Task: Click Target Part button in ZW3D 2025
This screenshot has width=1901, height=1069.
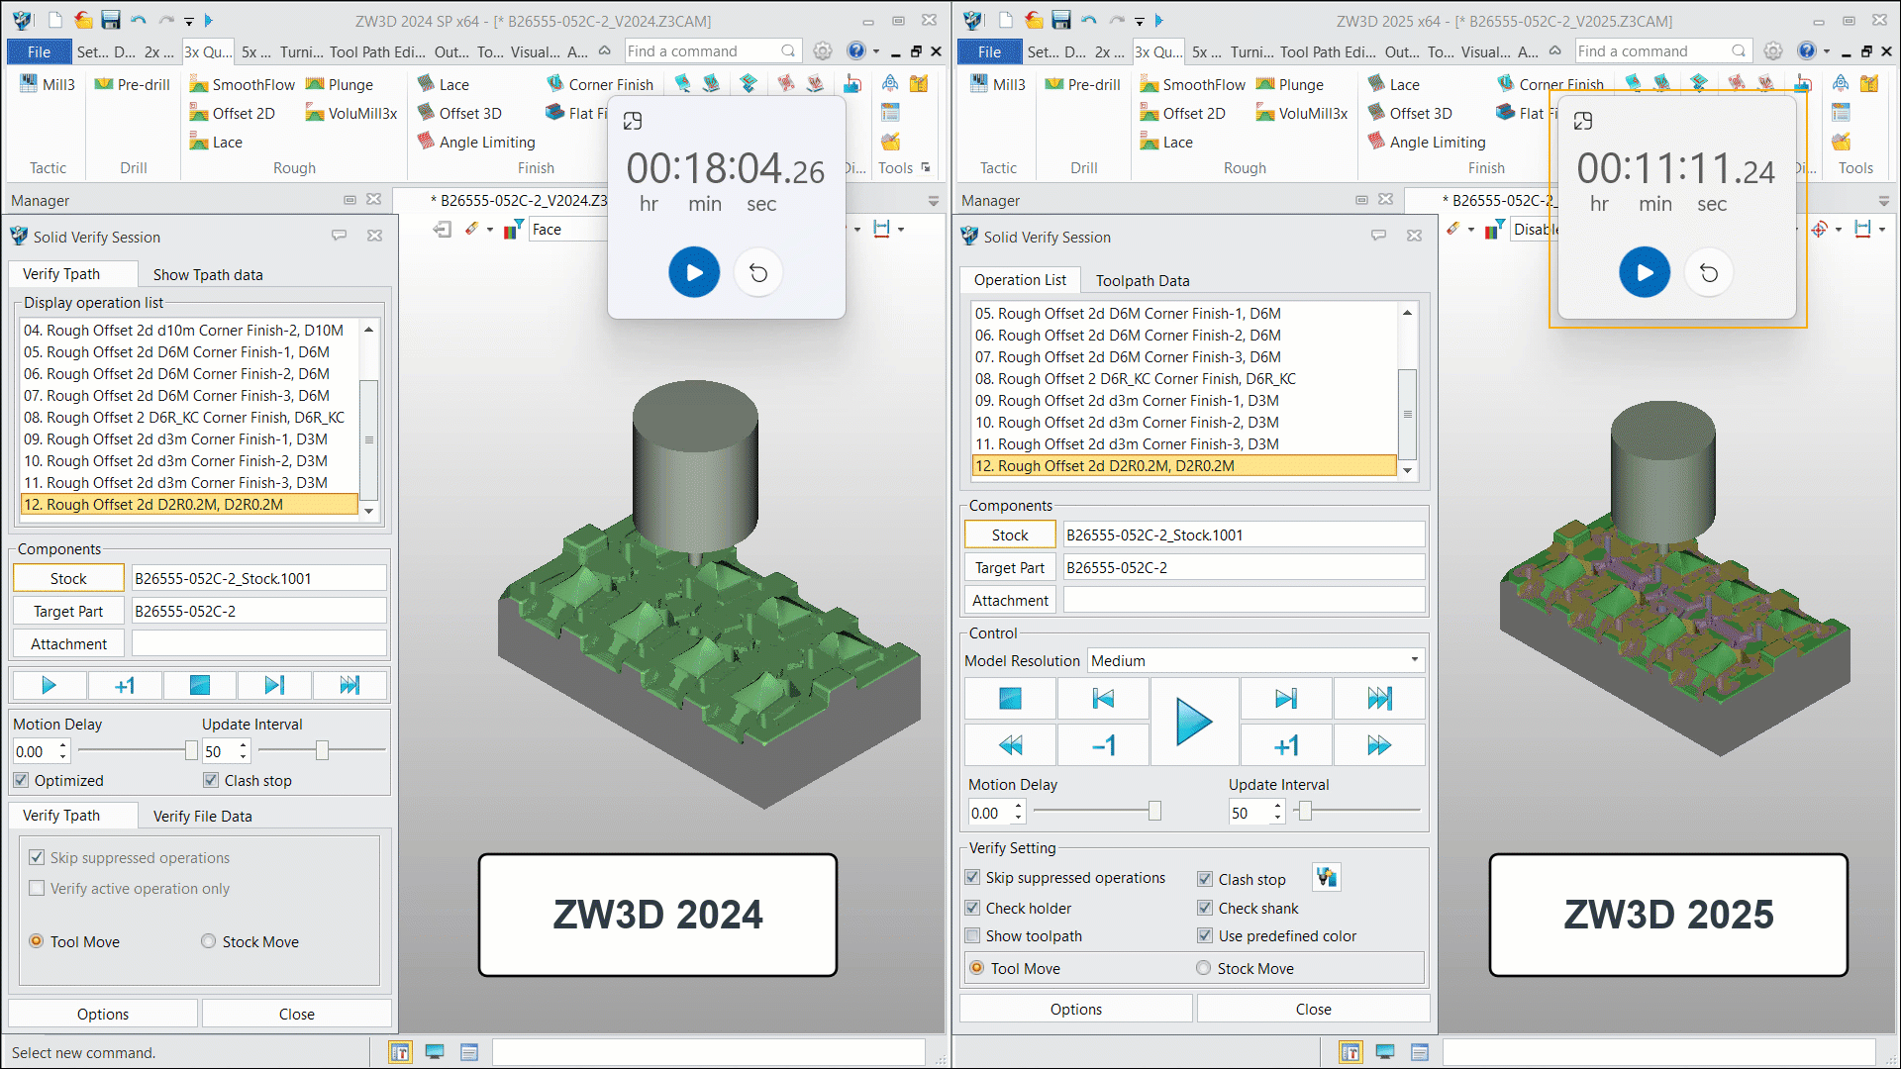Action: coord(1010,567)
